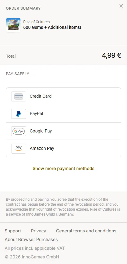Click the credit card icon
The height and width of the screenshot is (264, 127).
pos(19,96)
